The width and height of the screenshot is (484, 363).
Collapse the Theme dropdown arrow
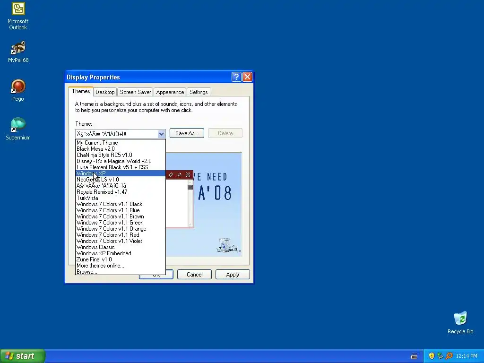pyautogui.click(x=161, y=134)
